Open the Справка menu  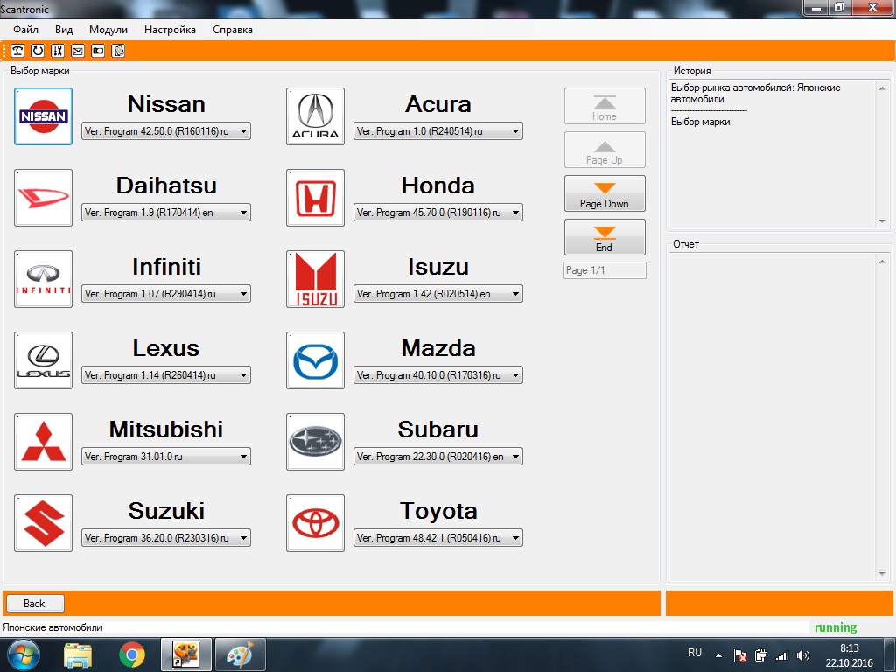(x=233, y=30)
